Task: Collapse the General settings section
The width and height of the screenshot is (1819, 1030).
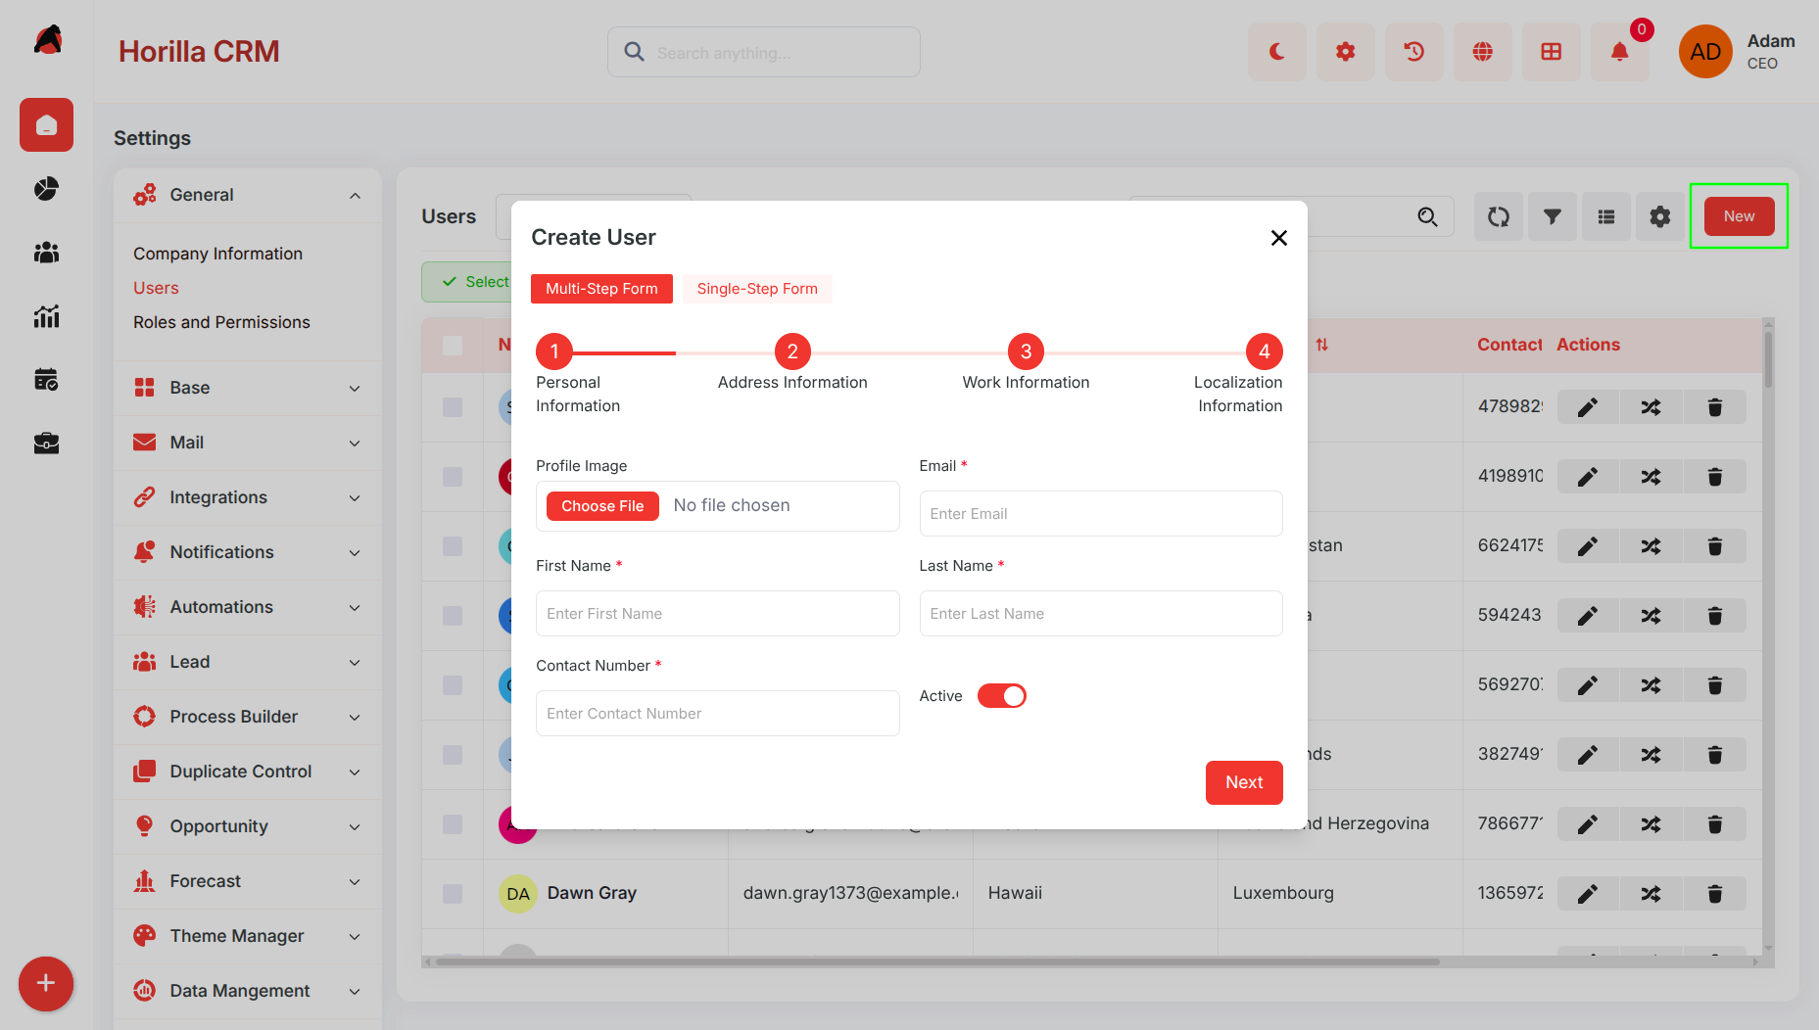Action: 247,195
